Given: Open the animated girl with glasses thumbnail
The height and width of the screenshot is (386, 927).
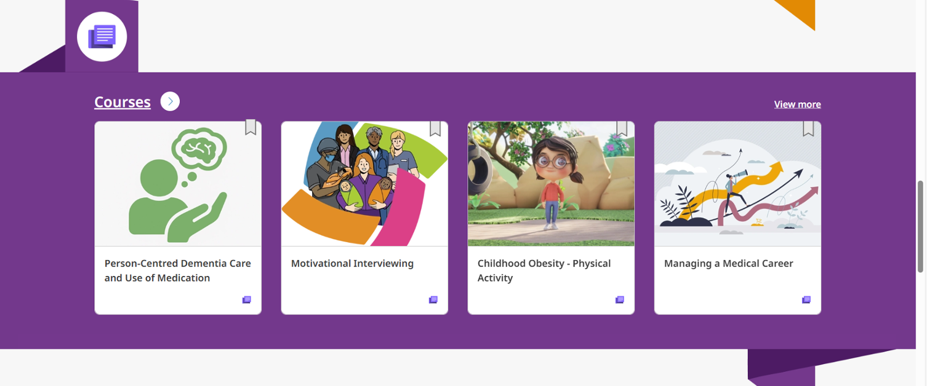Looking at the screenshot, I should point(551,184).
